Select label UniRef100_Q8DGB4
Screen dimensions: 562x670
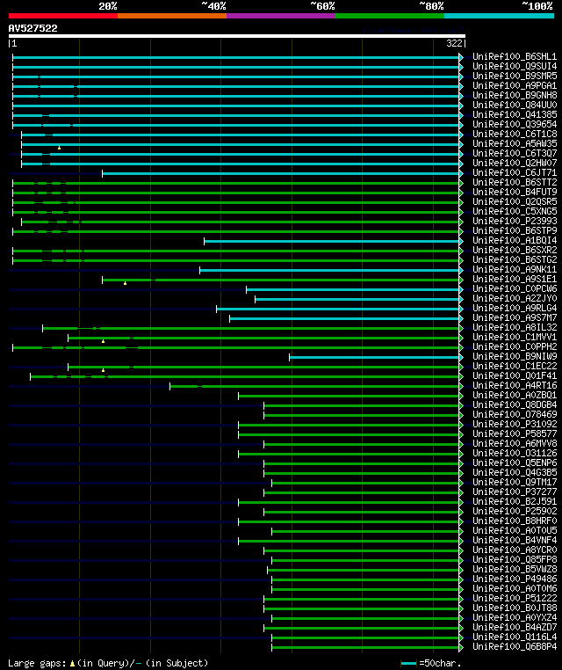point(515,404)
